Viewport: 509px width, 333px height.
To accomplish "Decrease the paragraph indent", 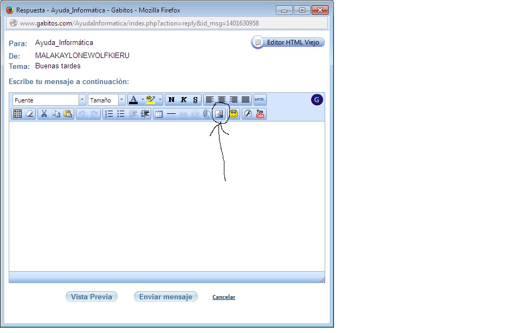I will click(133, 114).
